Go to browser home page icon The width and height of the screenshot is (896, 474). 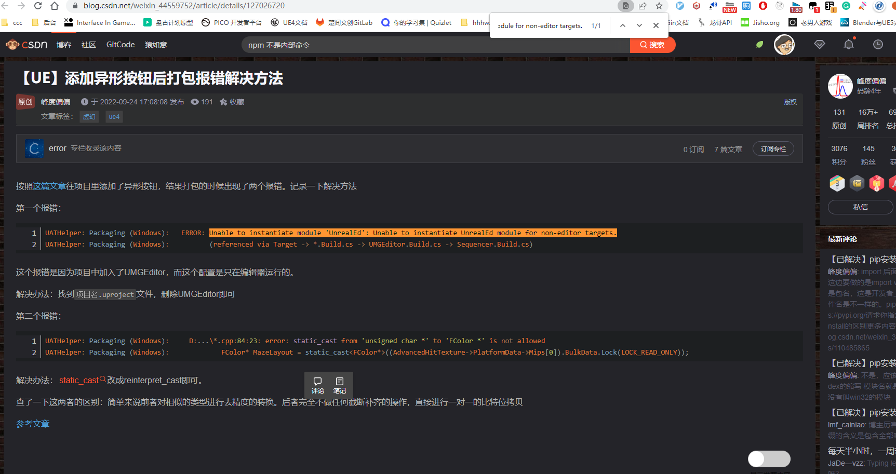55,6
